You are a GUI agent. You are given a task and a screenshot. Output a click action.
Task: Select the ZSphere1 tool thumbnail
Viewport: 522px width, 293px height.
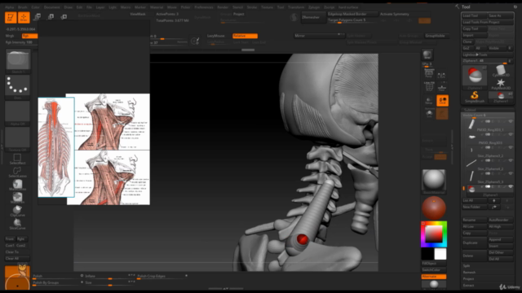pyautogui.click(x=475, y=77)
